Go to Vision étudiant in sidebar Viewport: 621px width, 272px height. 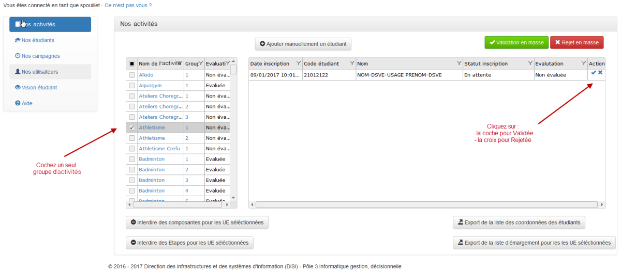pyautogui.click(x=39, y=88)
